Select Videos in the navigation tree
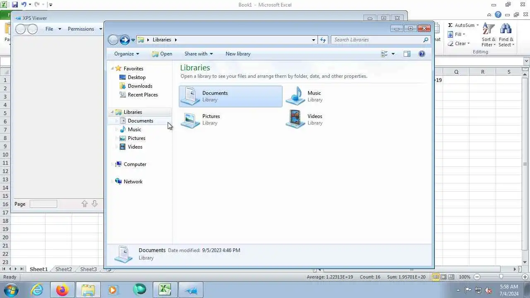530x298 pixels. [x=135, y=147]
